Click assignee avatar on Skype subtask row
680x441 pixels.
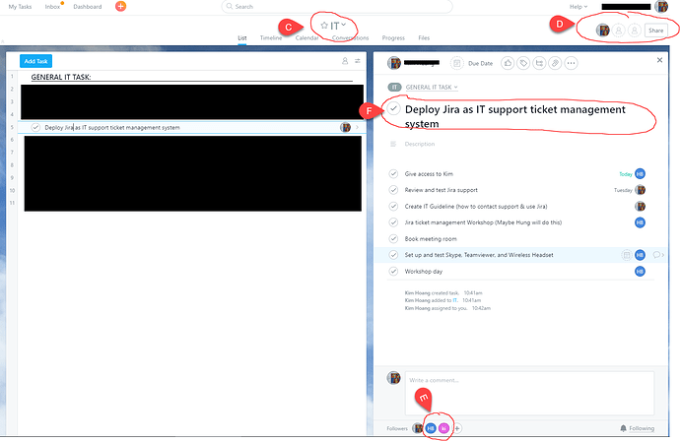641,255
